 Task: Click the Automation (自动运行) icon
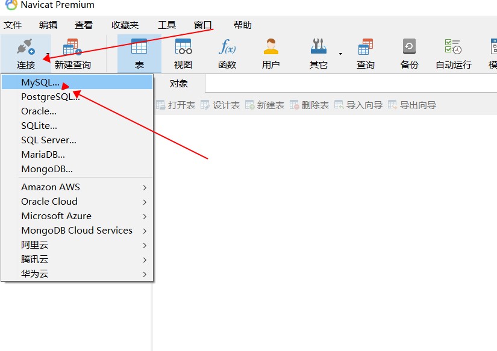coord(453,46)
